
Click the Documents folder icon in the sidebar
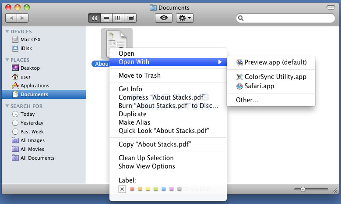pyautogui.click(x=15, y=94)
